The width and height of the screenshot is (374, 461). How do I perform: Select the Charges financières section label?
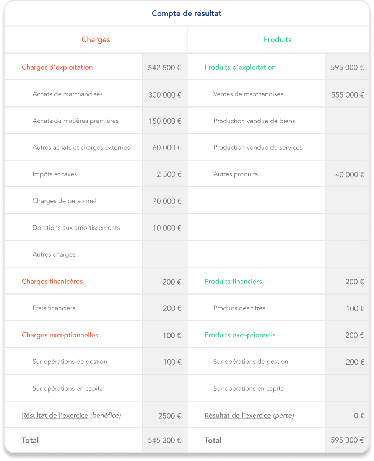coord(52,282)
